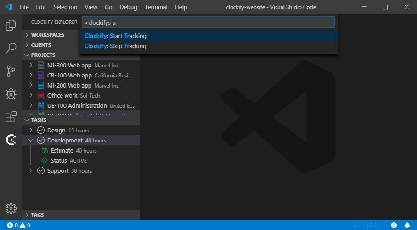Select the 'Support' task label

coord(58,171)
